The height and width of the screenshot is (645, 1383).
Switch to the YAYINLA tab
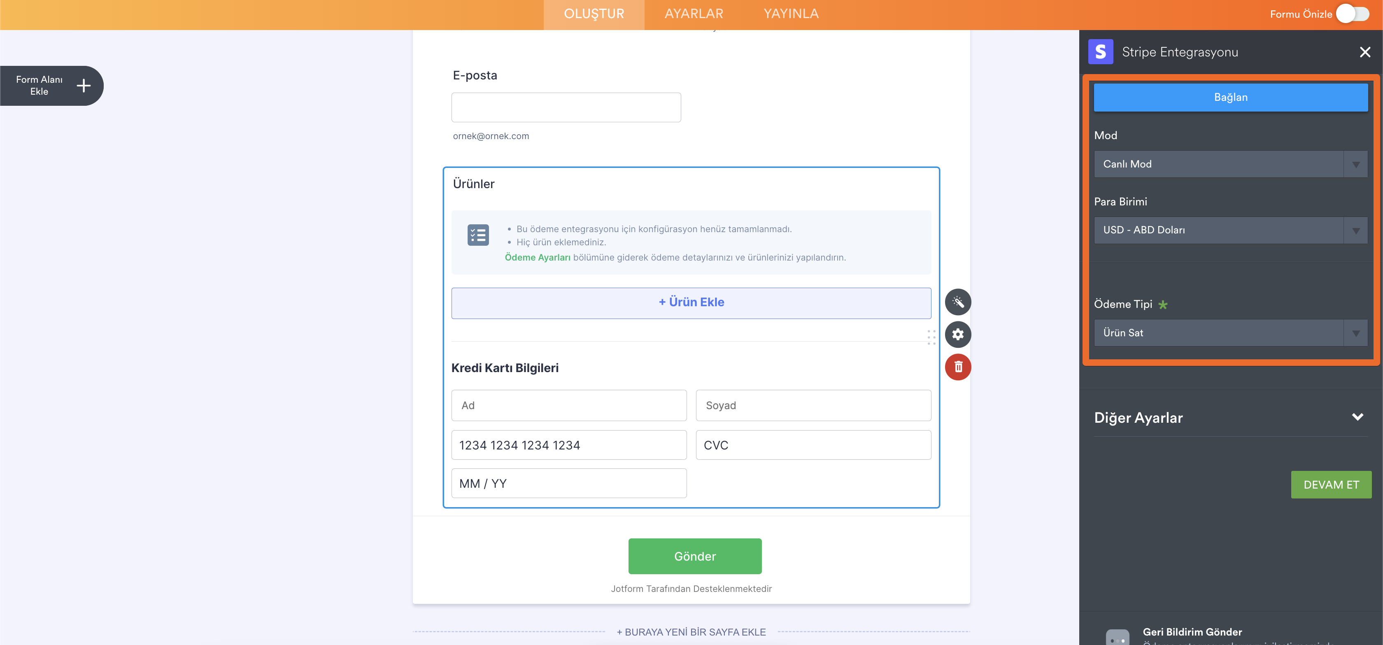(791, 14)
